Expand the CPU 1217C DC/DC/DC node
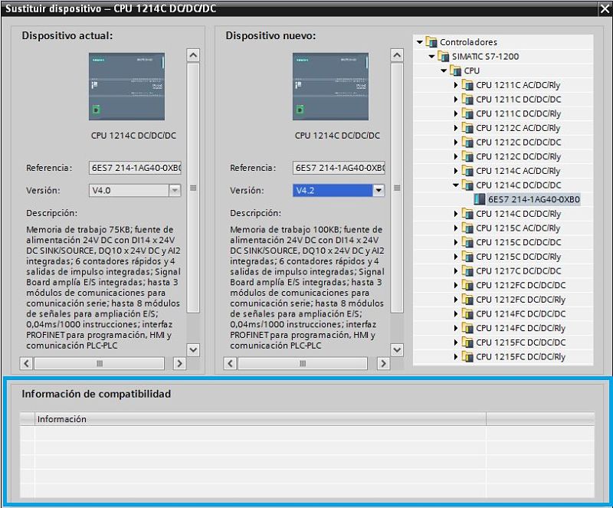The width and height of the screenshot is (613, 508). tap(456, 271)
